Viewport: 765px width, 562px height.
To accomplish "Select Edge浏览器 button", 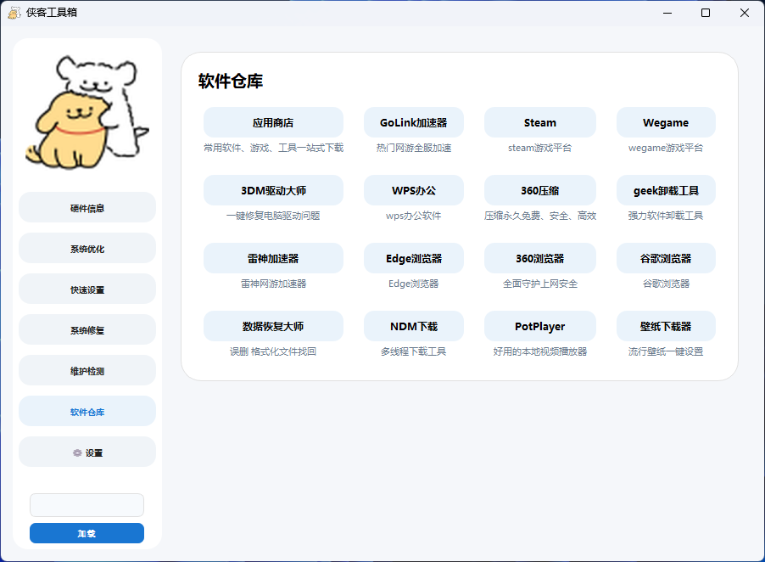I will coord(414,258).
